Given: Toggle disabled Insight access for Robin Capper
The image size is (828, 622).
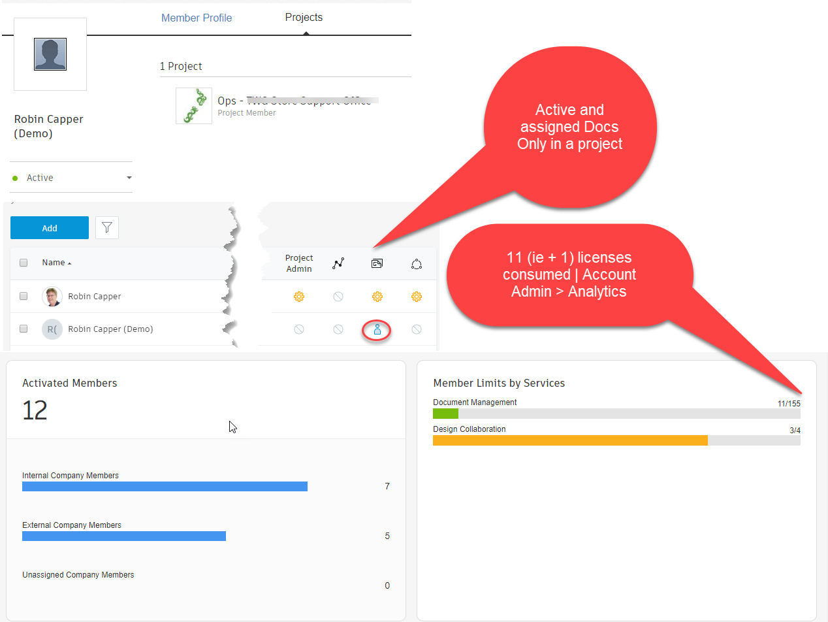Looking at the screenshot, I should [x=338, y=297].
